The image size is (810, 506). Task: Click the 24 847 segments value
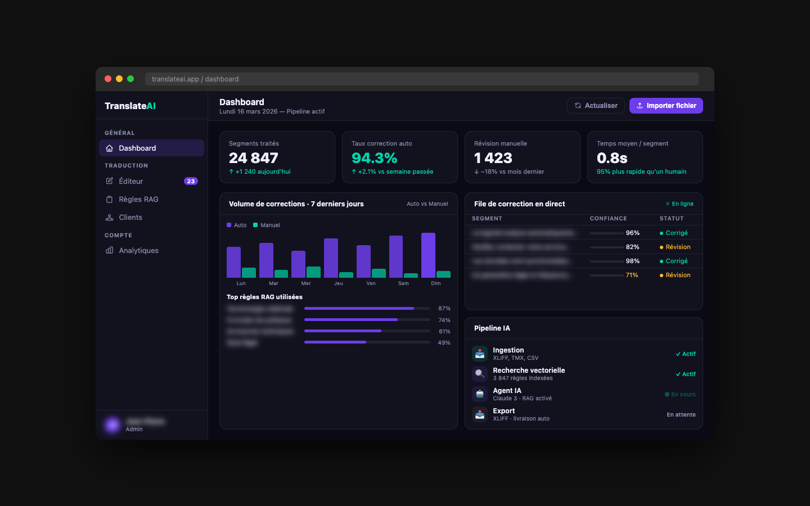254,158
